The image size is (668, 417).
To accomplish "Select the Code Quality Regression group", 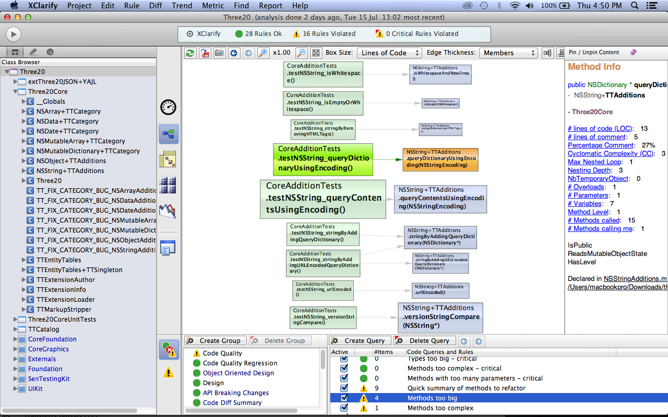I will 240,363.
